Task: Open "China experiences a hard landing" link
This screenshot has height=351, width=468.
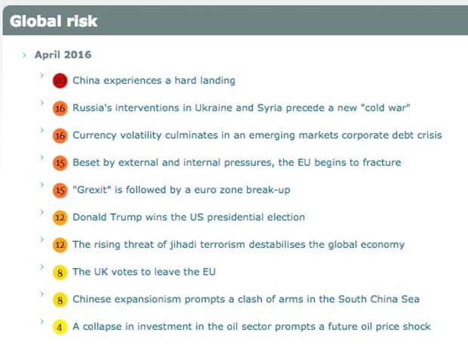Action: pos(154,81)
